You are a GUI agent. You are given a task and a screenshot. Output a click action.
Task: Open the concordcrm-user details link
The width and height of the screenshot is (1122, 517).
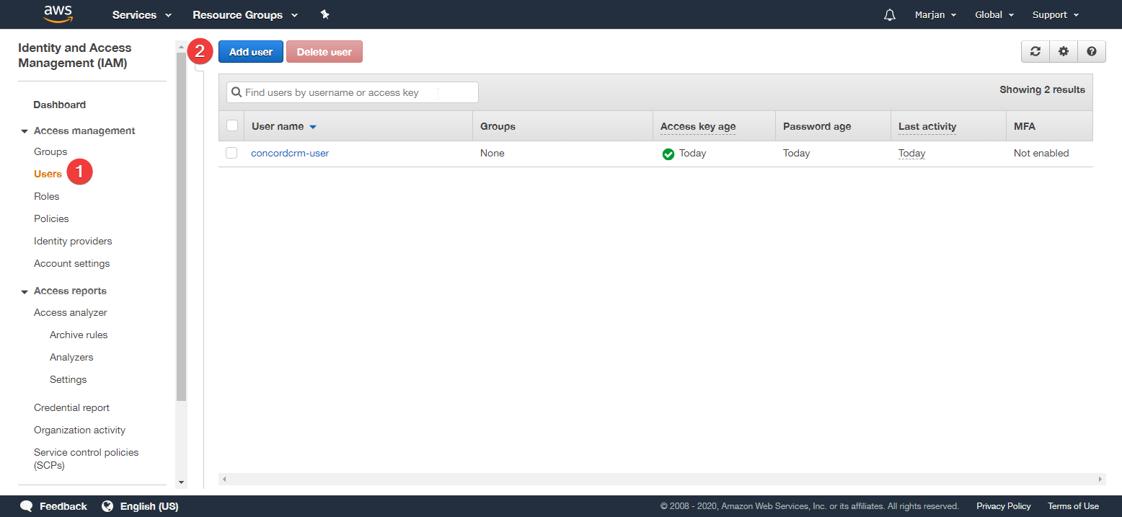coord(289,153)
